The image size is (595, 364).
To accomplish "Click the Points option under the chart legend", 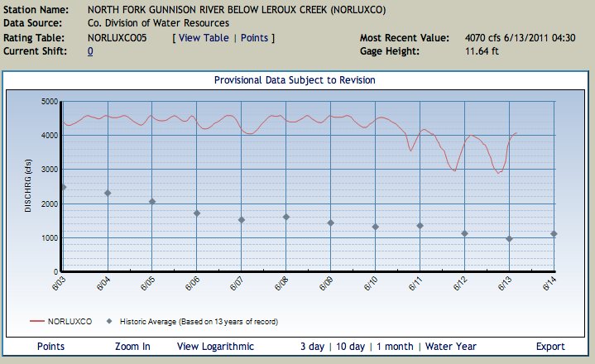I will tap(51, 347).
